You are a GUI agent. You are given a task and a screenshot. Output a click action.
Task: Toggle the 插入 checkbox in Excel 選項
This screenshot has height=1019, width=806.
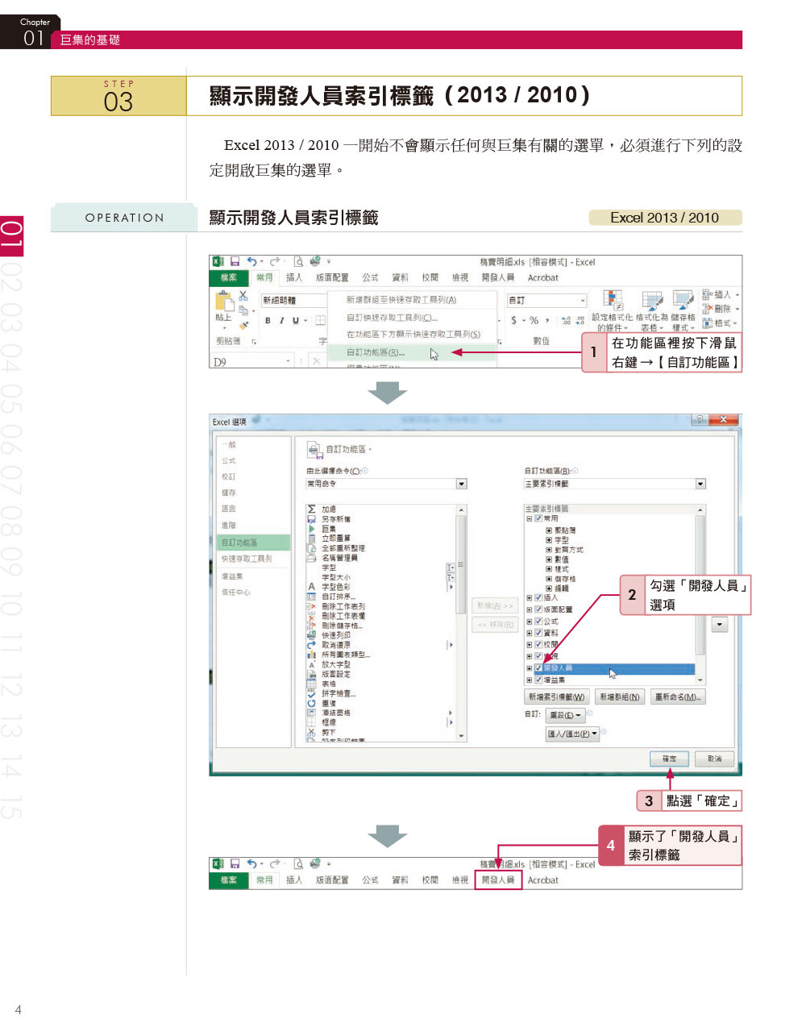click(539, 597)
